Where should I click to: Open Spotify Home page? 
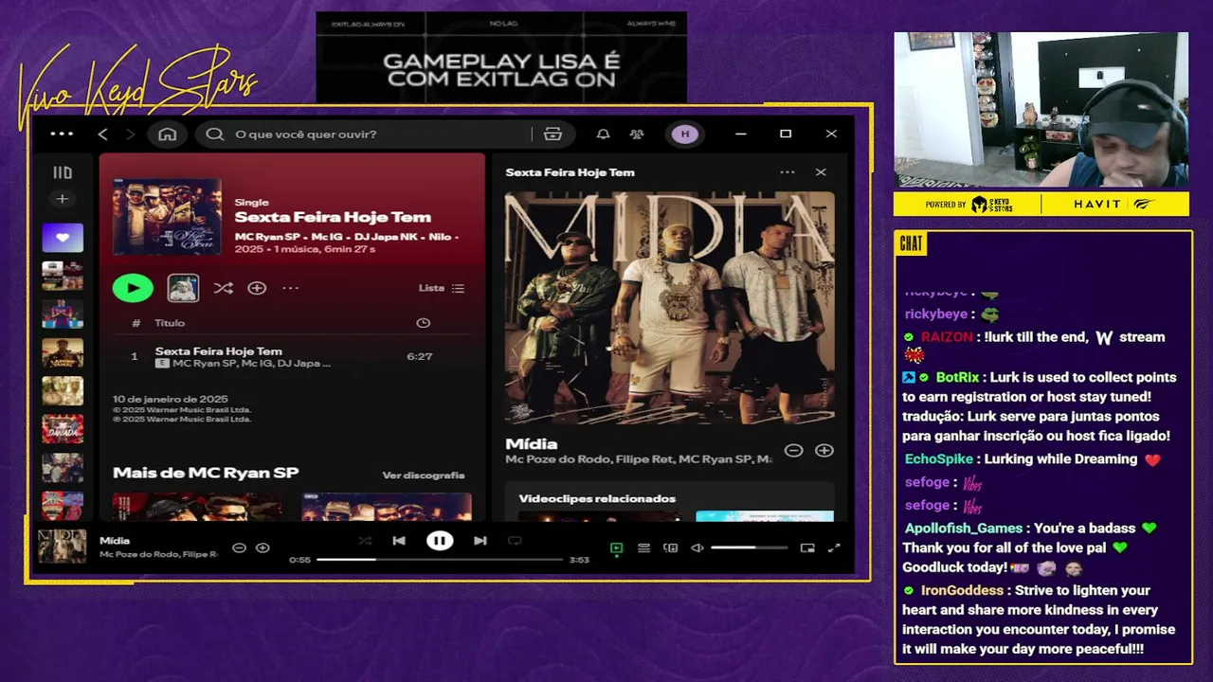[x=168, y=134]
